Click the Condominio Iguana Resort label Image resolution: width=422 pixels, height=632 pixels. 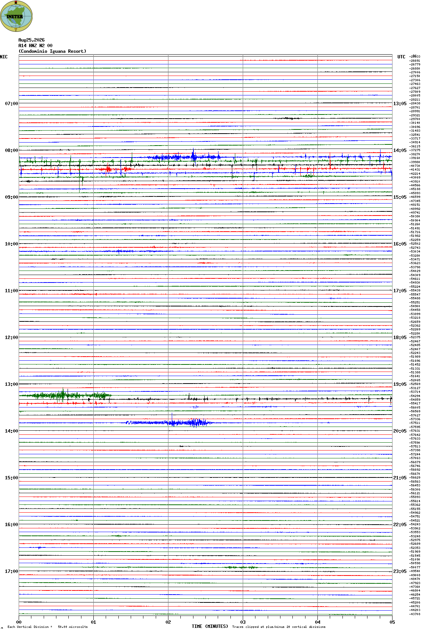coord(52,51)
